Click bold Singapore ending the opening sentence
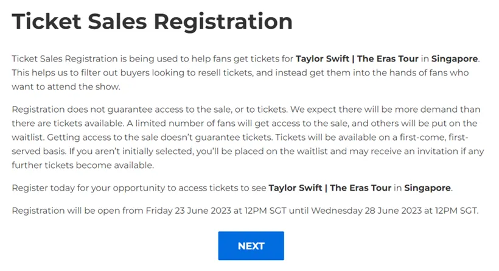Viewport: 499px width, 271px height. click(x=455, y=59)
